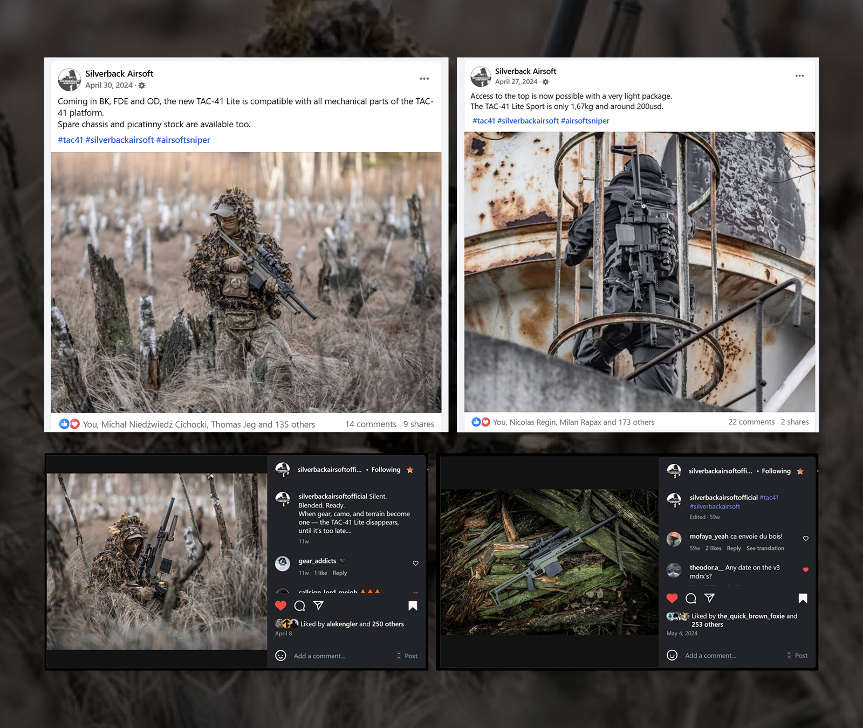Screen dimensions: 863x728
Task: Open 9 shares on April 30 post
Action: 419,424
